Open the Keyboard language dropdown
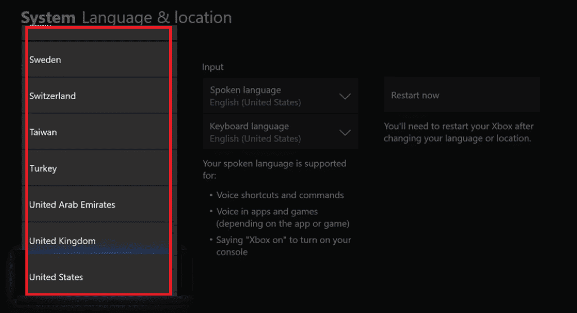 pyautogui.click(x=270, y=132)
